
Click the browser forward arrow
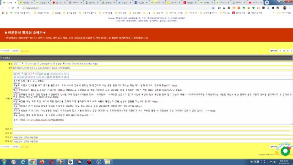coord(8,8)
